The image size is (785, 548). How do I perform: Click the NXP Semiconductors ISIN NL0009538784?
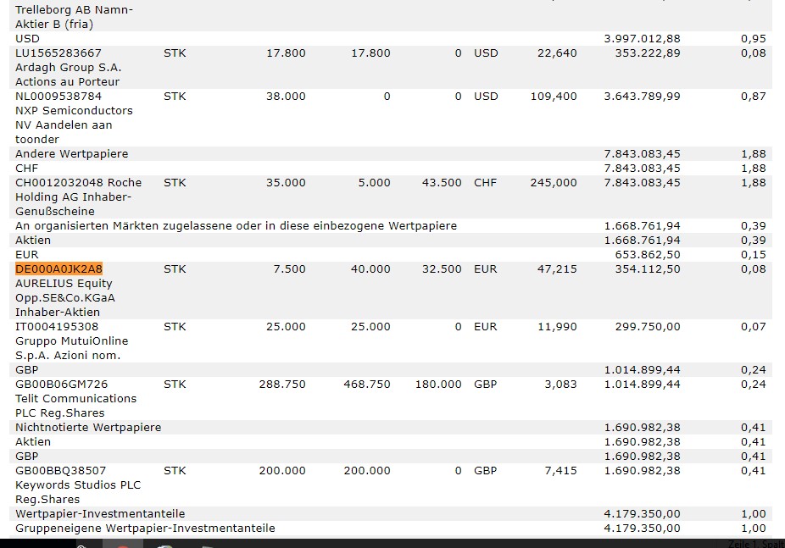(x=58, y=97)
